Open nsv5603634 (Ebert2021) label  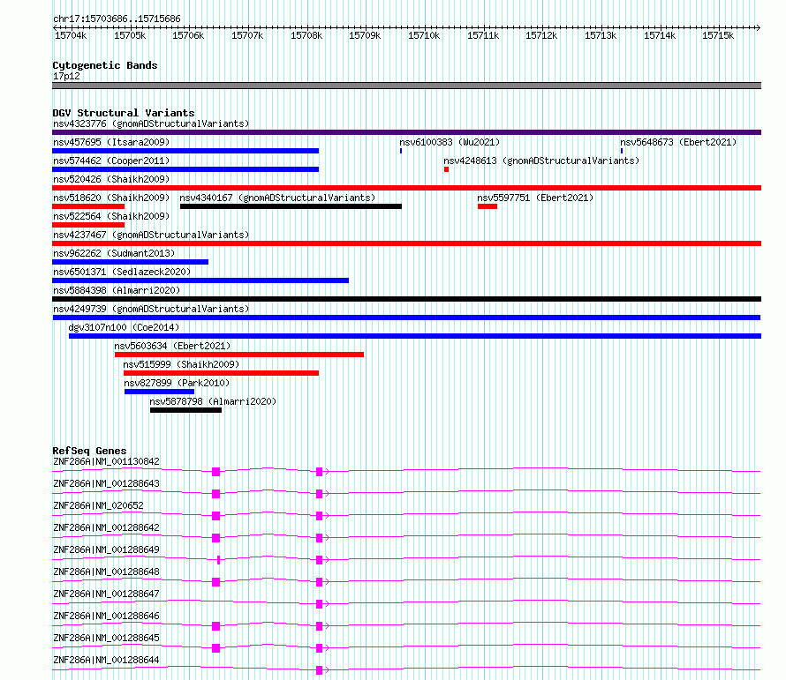pos(172,346)
